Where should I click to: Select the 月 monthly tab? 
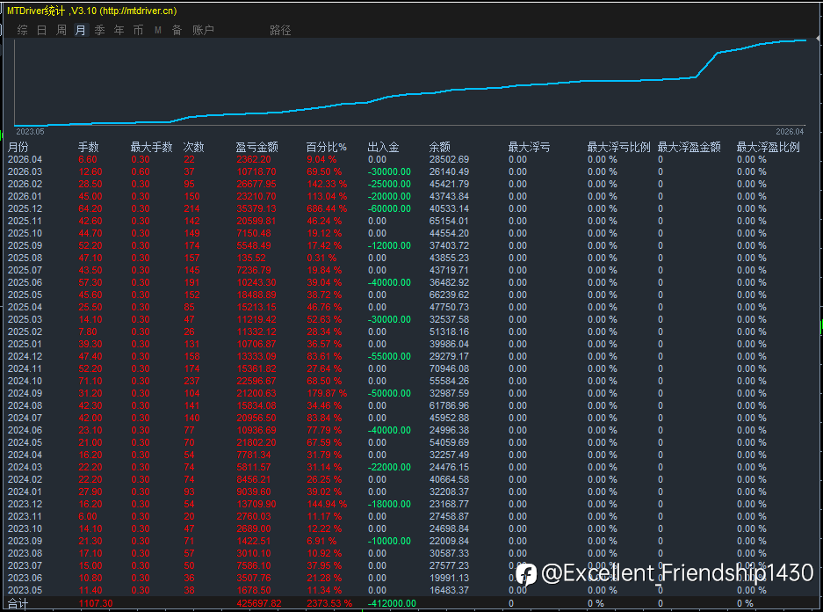click(x=80, y=30)
